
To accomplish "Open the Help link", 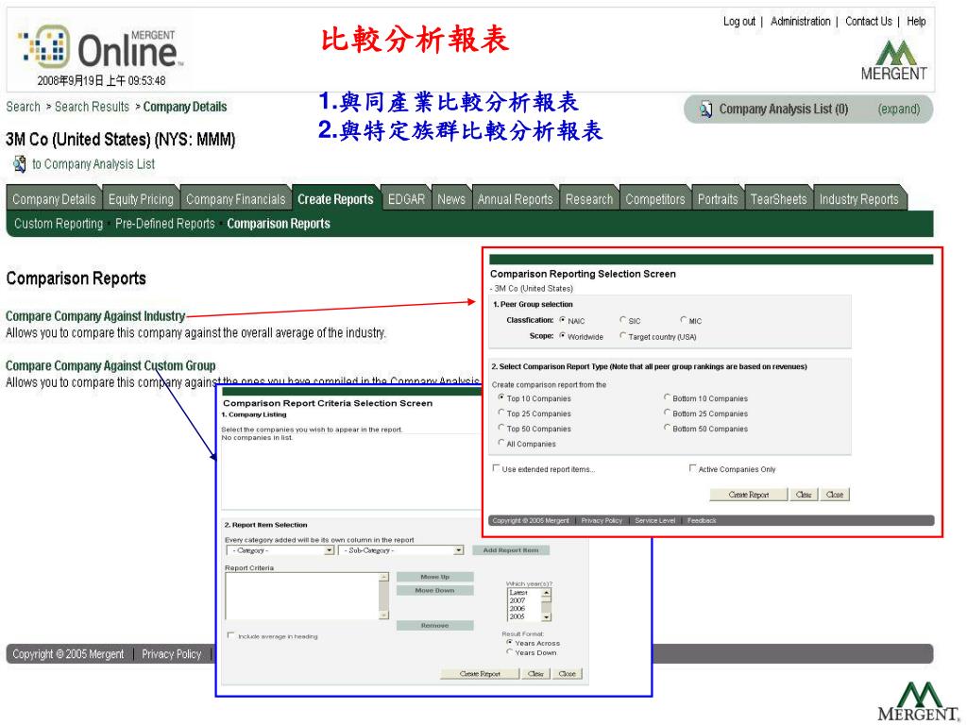I will point(916,22).
